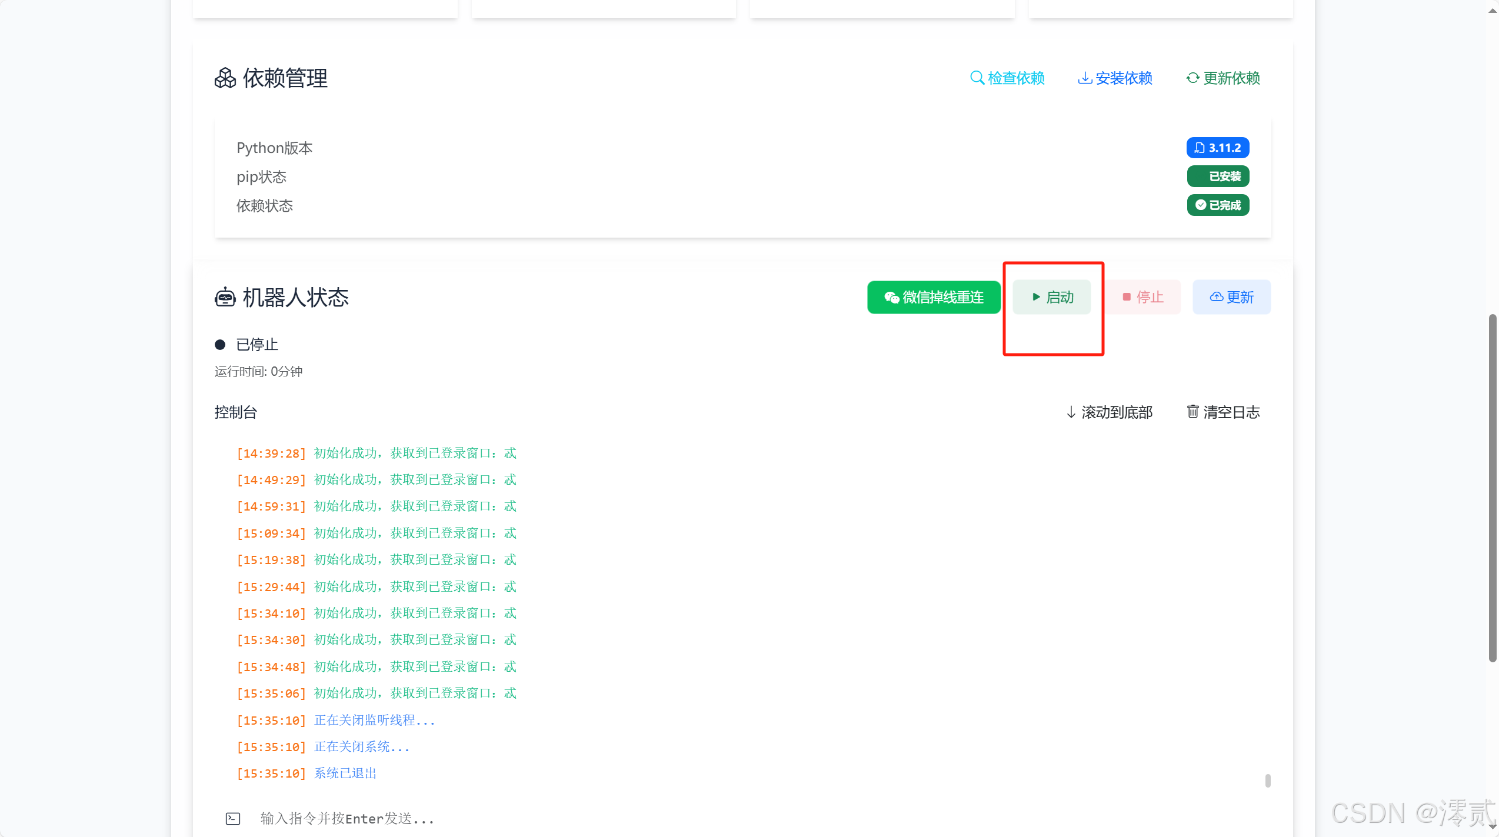Click the 更新 button text
Viewport: 1499px width, 837px height.
(x=1240, y=297)
